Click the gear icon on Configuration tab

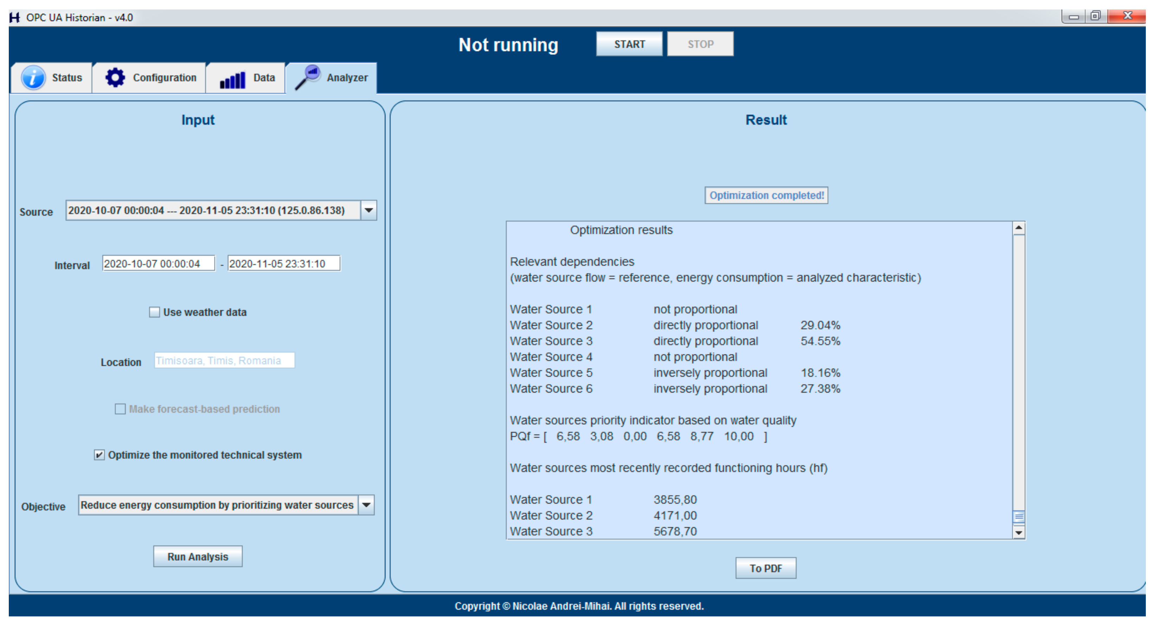click(x=115, y=78)
